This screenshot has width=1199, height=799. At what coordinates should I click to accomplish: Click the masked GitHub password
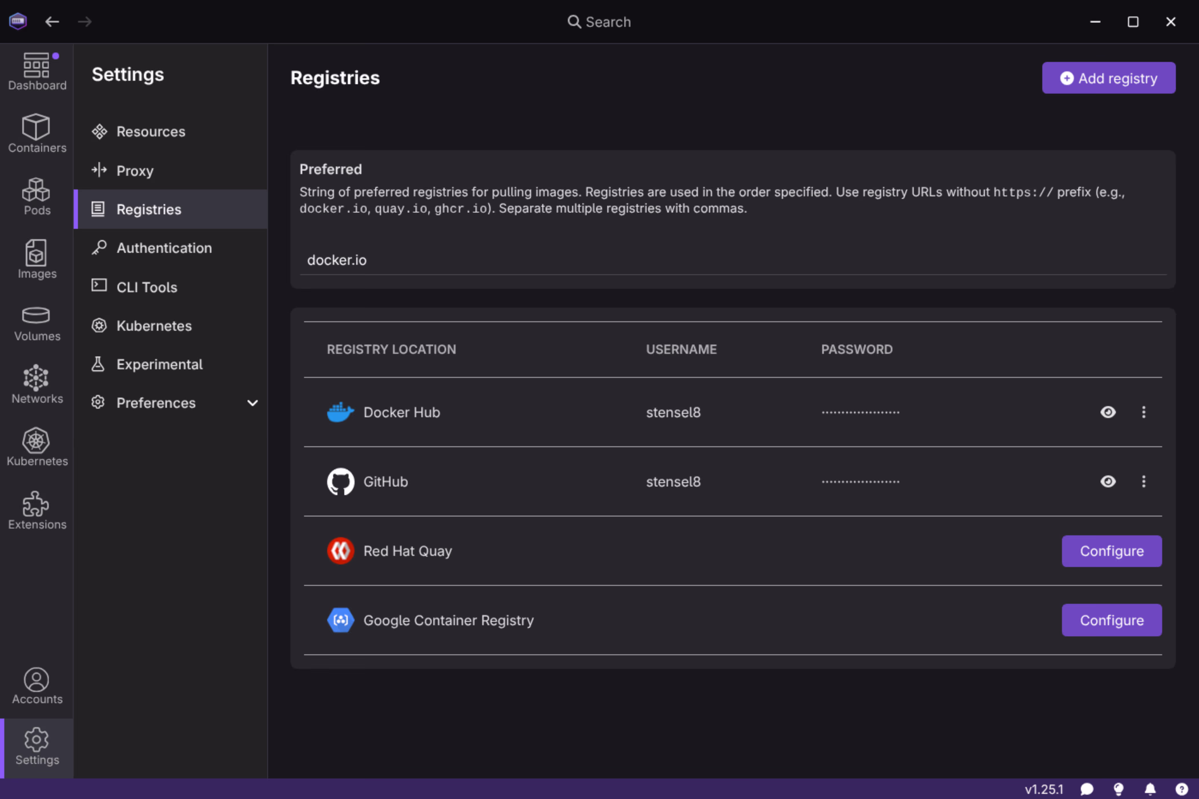pos(860,482)
